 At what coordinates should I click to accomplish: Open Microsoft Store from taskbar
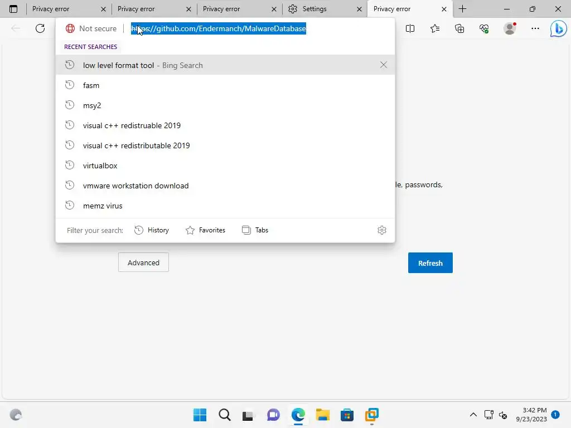(347, 415)
